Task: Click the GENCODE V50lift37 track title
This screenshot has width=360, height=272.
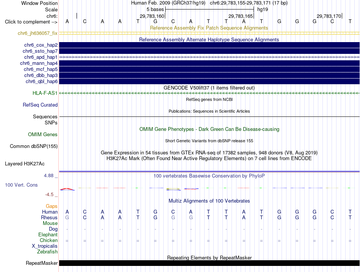Action: [x=209, y=88]
